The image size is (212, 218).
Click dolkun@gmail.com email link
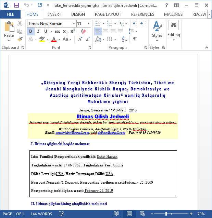click(x=111, y=132)
